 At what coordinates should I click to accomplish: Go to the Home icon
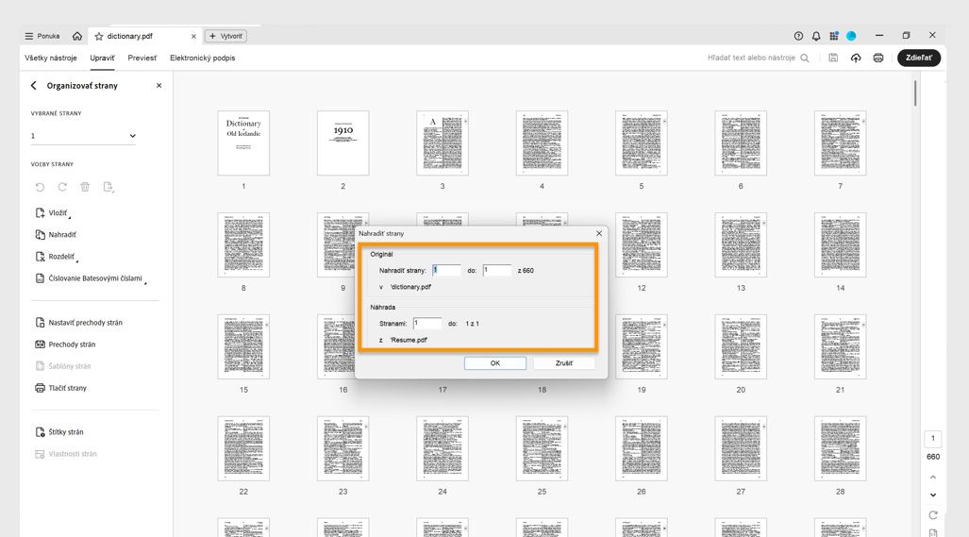(77, 36)
